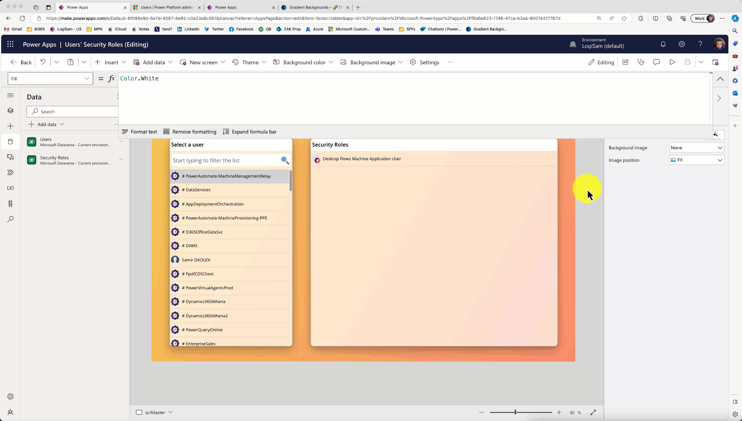Click the Share app icon
Viewport: 742px width, 421px height.
click(x=625, y=62)
